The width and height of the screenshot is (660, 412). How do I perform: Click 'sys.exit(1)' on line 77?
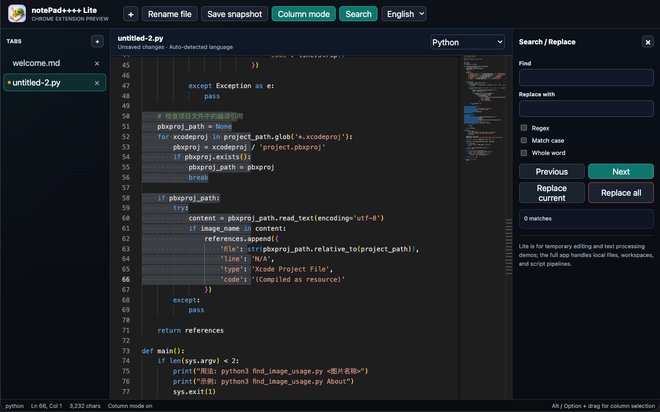click(x=194, y=392)
